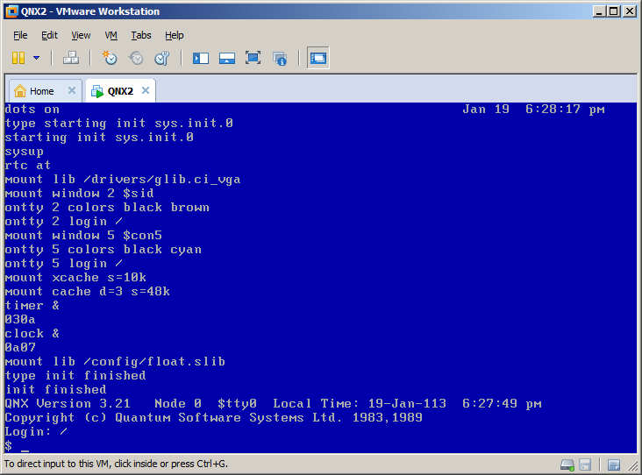Click the floppy drive status icon
This screenshot has width=642, height=475.
point(585,464)
